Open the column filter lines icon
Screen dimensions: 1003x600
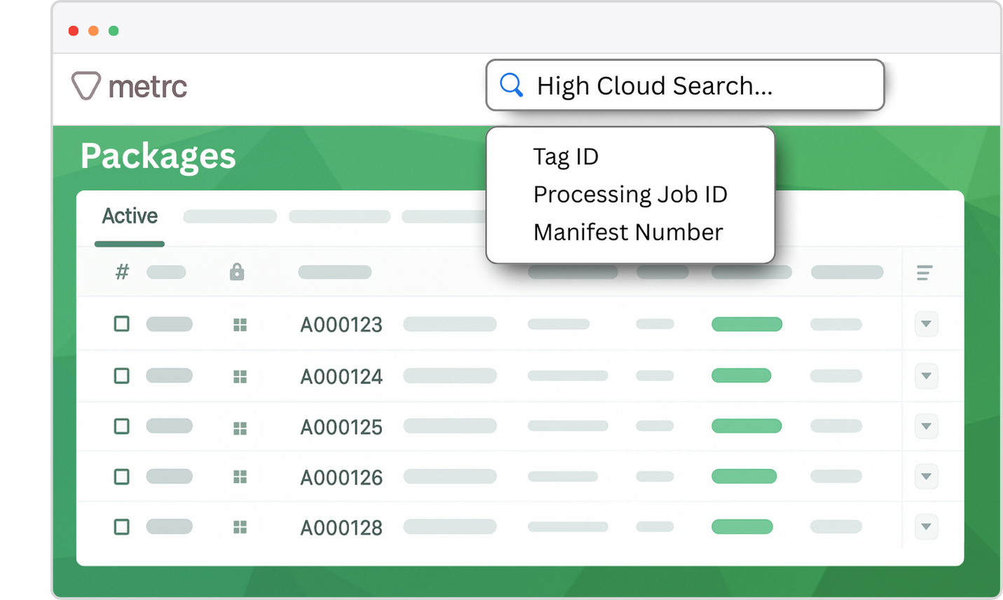point(924,273)
